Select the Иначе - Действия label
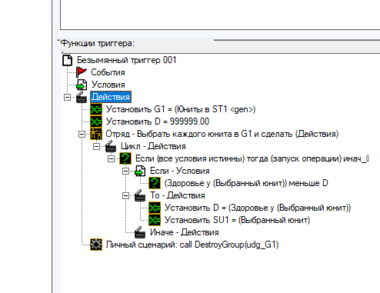This screenshot has width=380, height=293. coord(185,232)
